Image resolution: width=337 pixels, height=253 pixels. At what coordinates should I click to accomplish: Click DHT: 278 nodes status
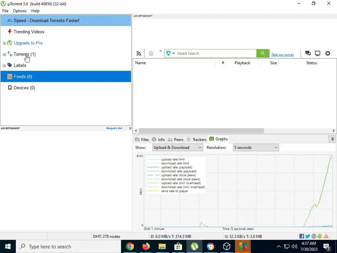[107, 237]
